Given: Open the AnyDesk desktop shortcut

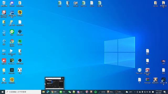Looking at the screenshot, I should (x=4, y=62).
